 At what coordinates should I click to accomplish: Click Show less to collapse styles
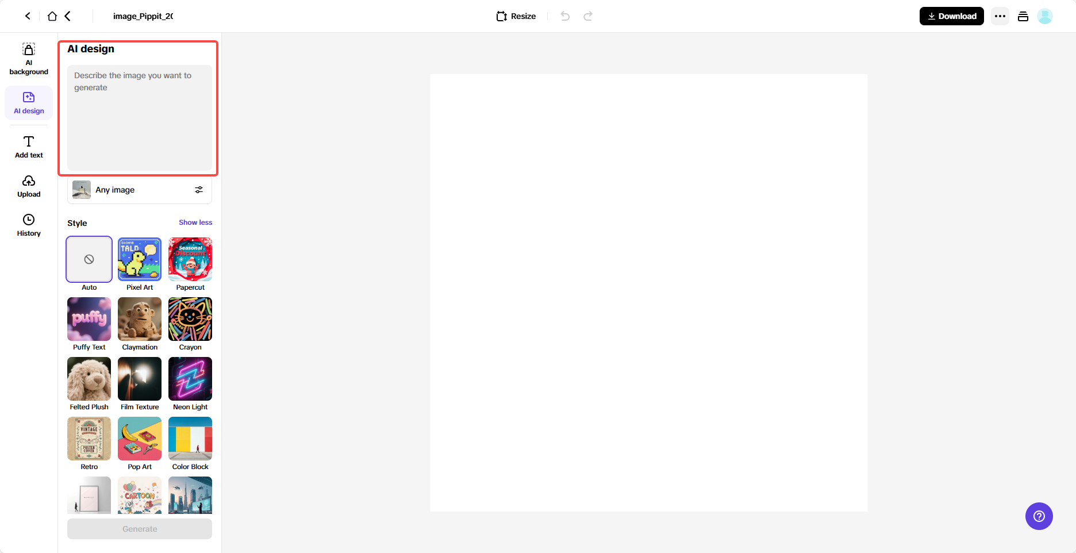195,222
